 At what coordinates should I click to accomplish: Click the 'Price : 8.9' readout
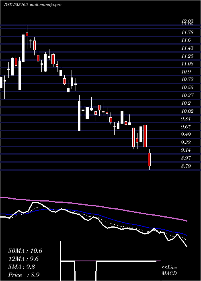[24, 275]
